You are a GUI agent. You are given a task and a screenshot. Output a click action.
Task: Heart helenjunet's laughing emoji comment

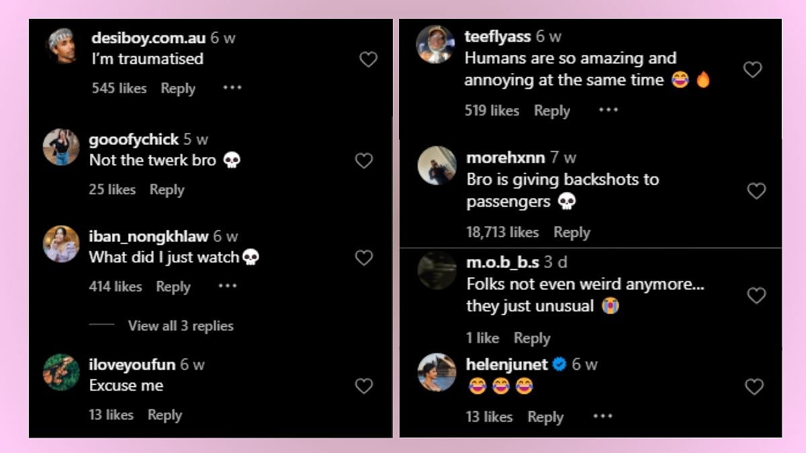point(754,387)
